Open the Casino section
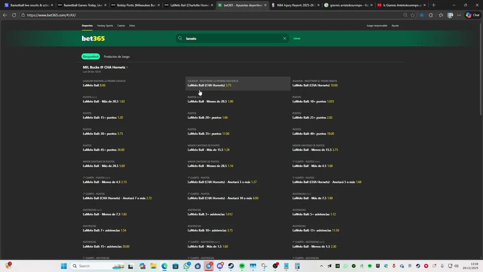The height and width of the screenshot is (272, 483). click(121, 26)
